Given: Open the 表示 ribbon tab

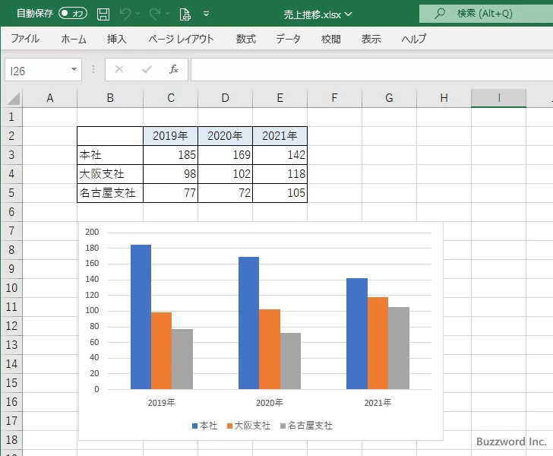Looking at the screenshot, I should (371, 39).
